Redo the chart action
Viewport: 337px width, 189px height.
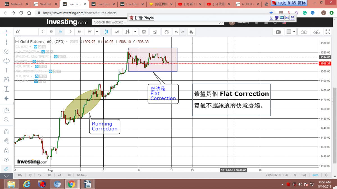[183, 32]
